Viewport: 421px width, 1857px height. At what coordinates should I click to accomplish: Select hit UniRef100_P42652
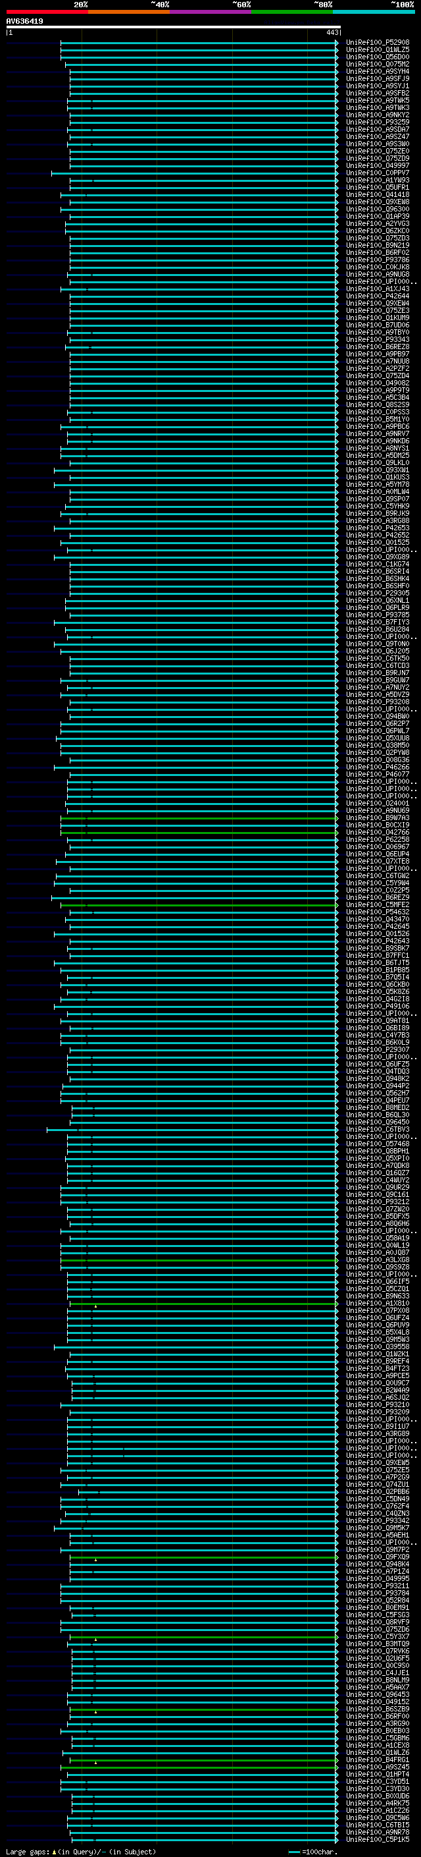(377, 535)
